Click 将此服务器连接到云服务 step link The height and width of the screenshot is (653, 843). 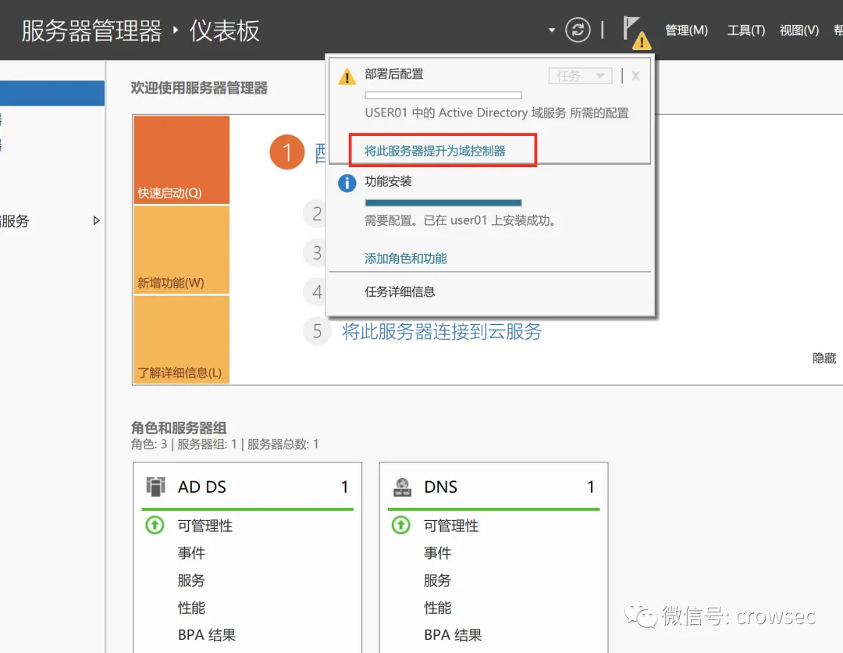click(x=442, y=331)
